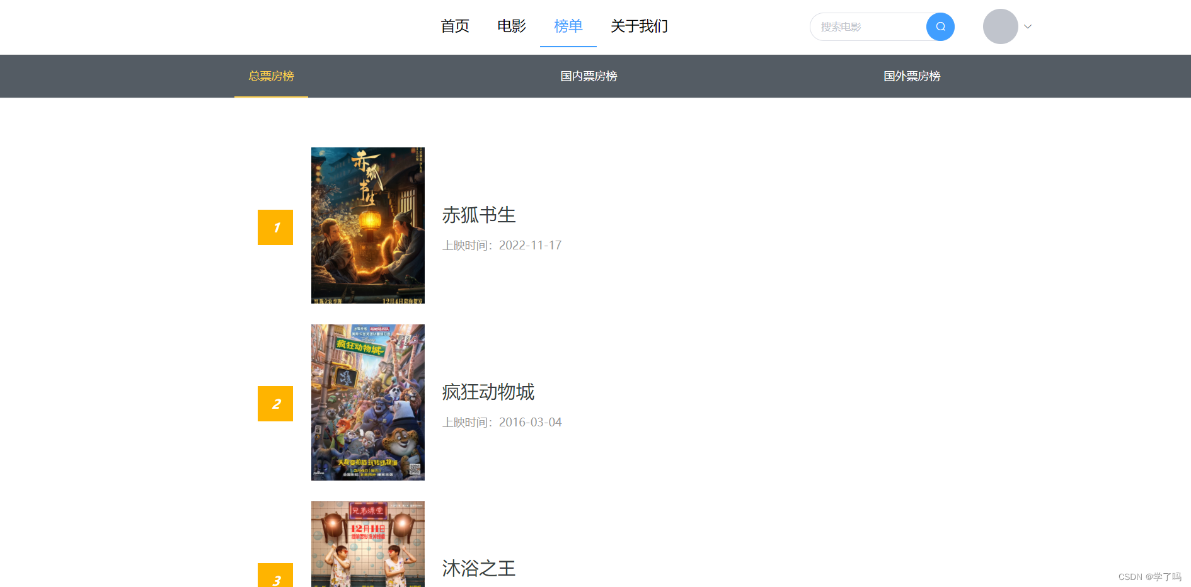
Task: Click the 沐浴之王 movie title
Action: tap(479, 569)
